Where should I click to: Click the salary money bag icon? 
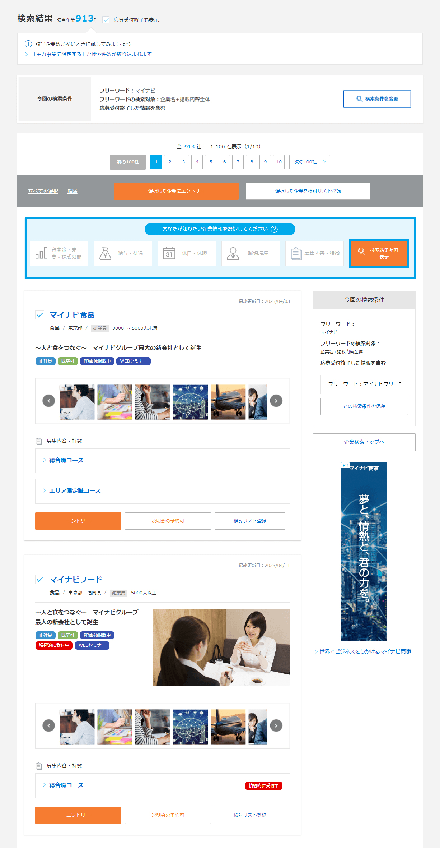(x=105, y=253)
